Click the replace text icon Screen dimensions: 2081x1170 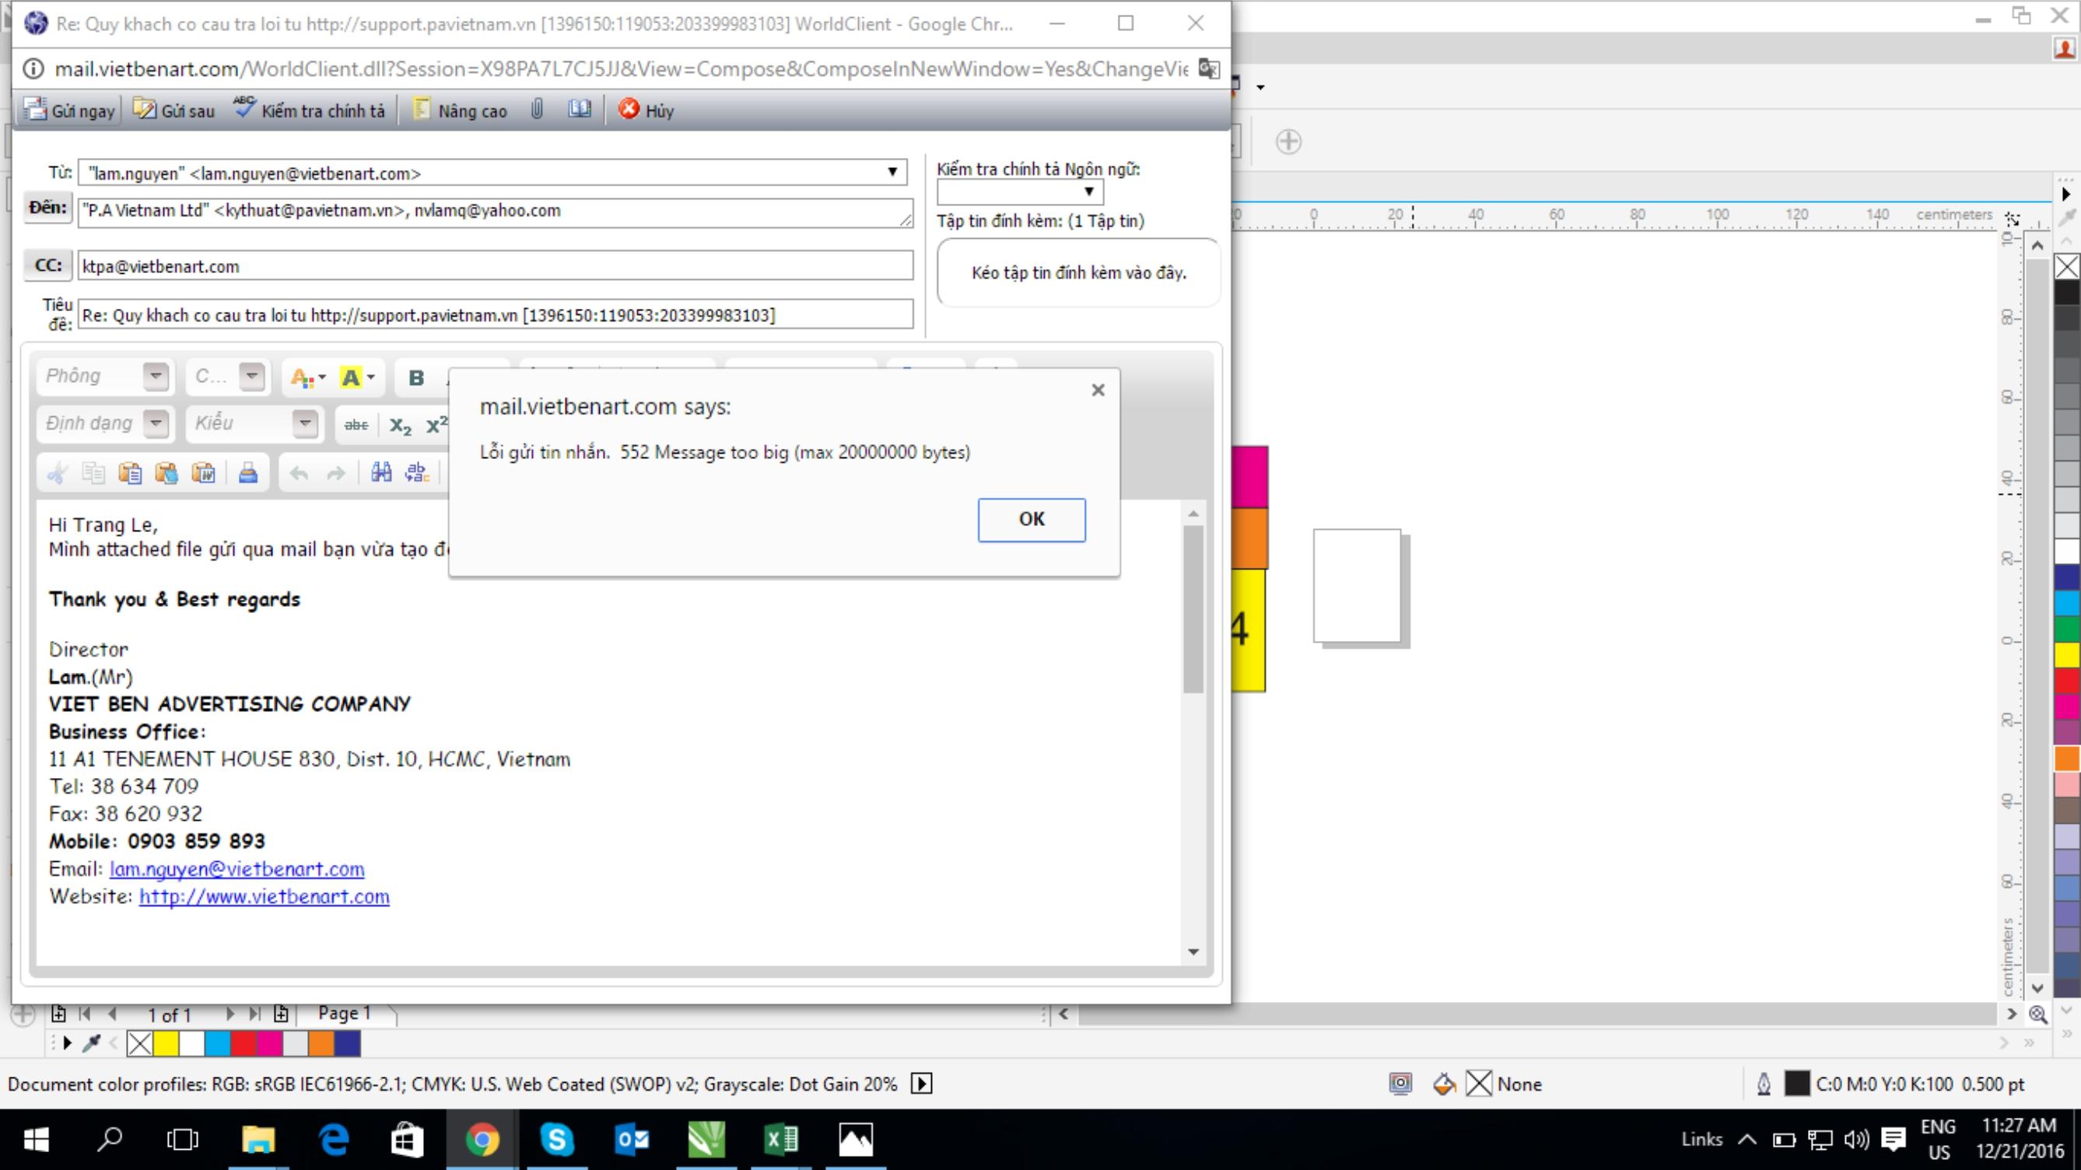coord(418,474)
